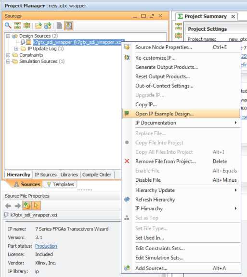Open the Hierarchy Update submenu arrow
The height and width of the screenshot is (277, 247).
point(235,190)
